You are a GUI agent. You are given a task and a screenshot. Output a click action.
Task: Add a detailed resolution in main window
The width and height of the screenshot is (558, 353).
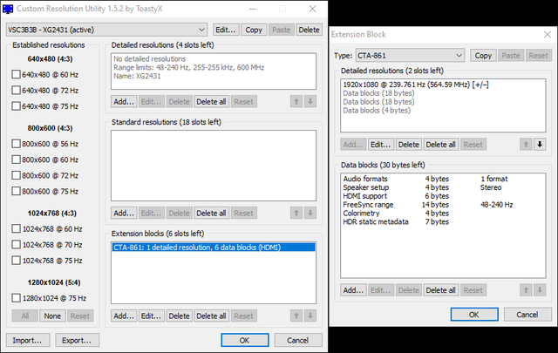click(x=124, y=102)
